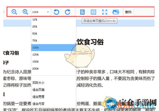Screen dimensions: 159x111
Task: Focus the 查找 search input field
Action: [144, 12]
